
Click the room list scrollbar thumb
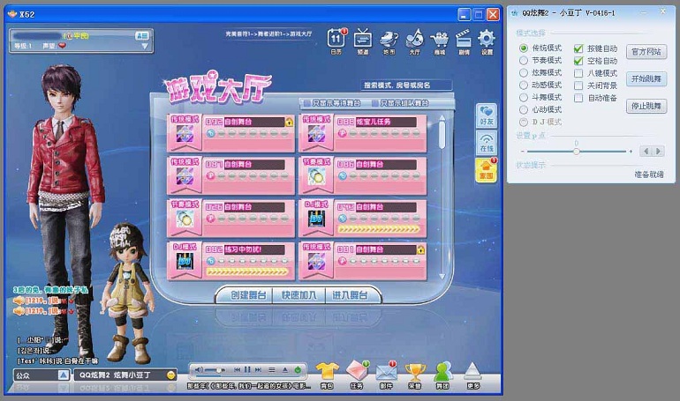click(x=442, y=135)
